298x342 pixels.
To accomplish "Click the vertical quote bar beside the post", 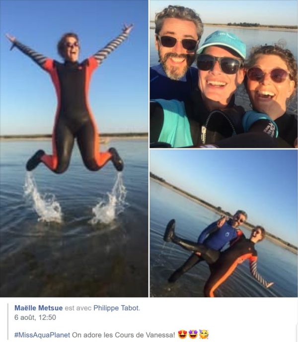I will [8, 321].
